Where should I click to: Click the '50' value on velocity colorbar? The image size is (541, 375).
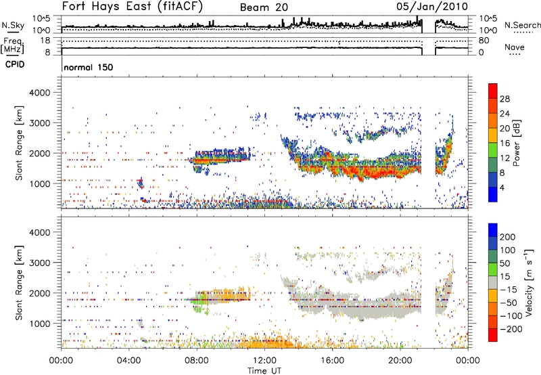504,263
